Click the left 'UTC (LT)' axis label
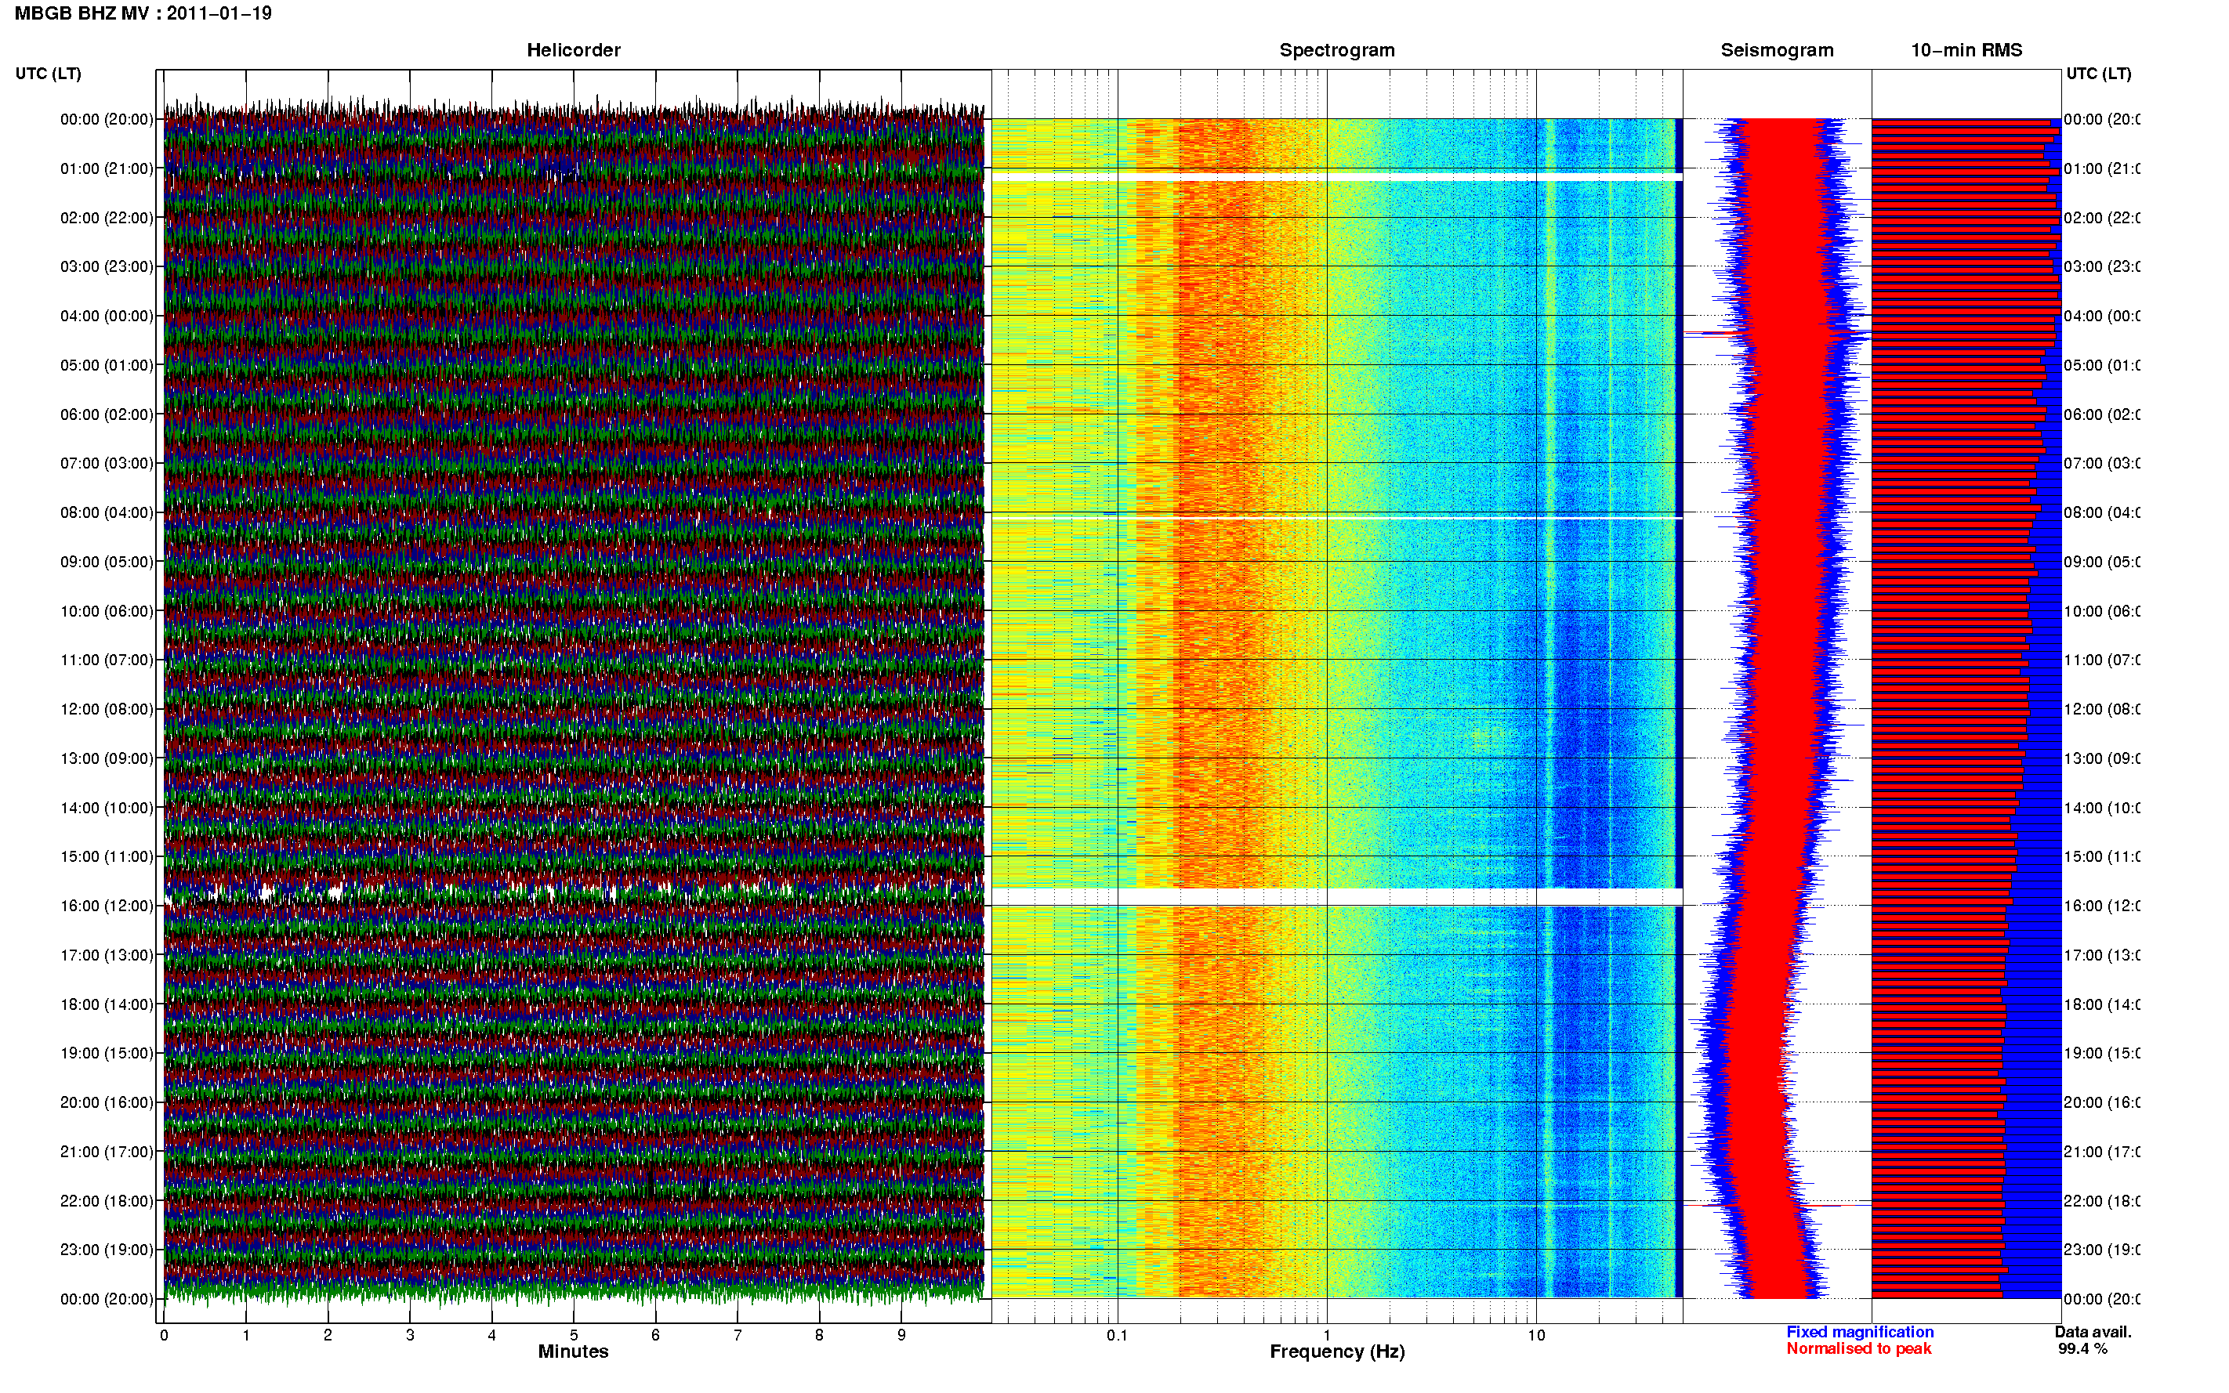Image resolution: width=2229 pixels, height=1393 pixels. [48, 74]
